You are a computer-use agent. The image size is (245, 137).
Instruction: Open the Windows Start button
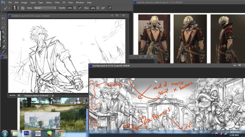click(x=5, y=133)
